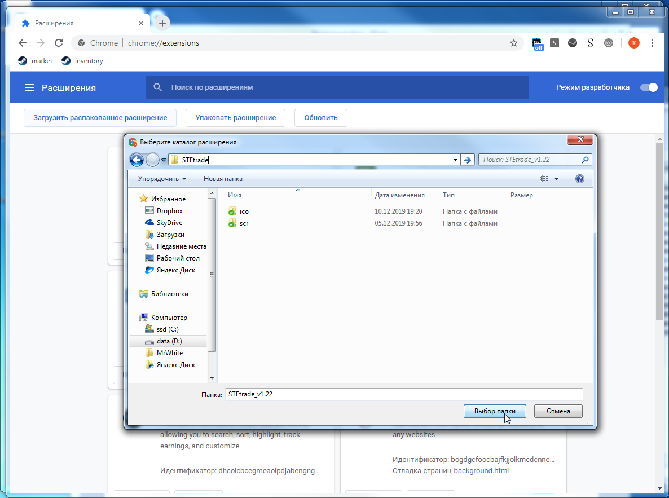
Task: Click the extension icon with 'off' badge
Action: (x=537, y=43)
